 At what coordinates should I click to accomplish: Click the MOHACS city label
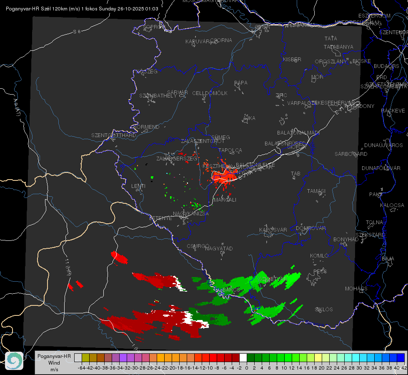356,288
